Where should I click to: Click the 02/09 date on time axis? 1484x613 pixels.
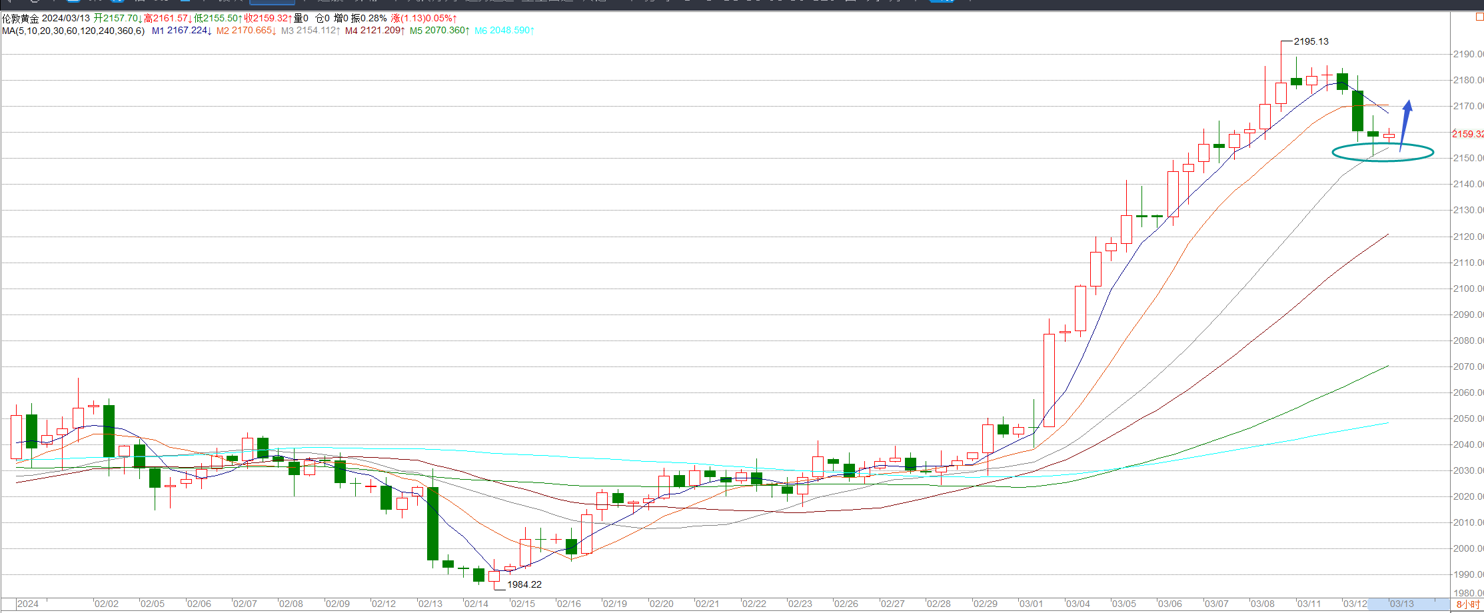click(x=337, y=604)
